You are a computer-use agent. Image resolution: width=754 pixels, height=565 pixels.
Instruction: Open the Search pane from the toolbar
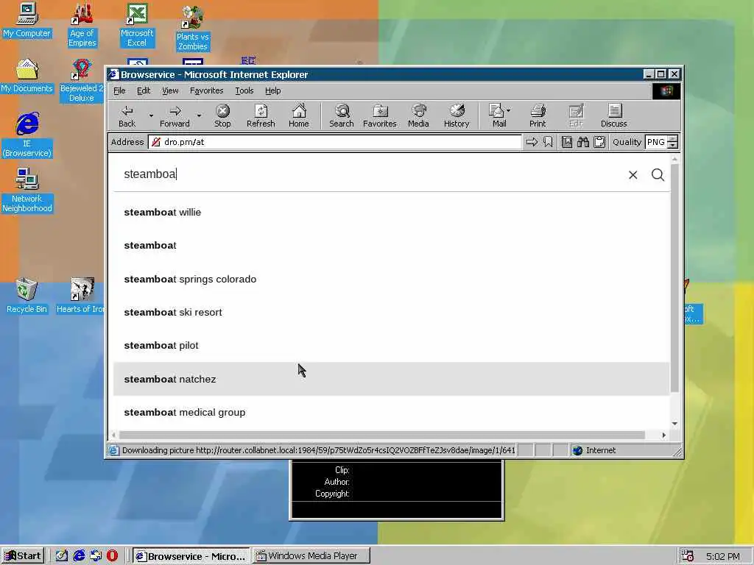(342, 116)
